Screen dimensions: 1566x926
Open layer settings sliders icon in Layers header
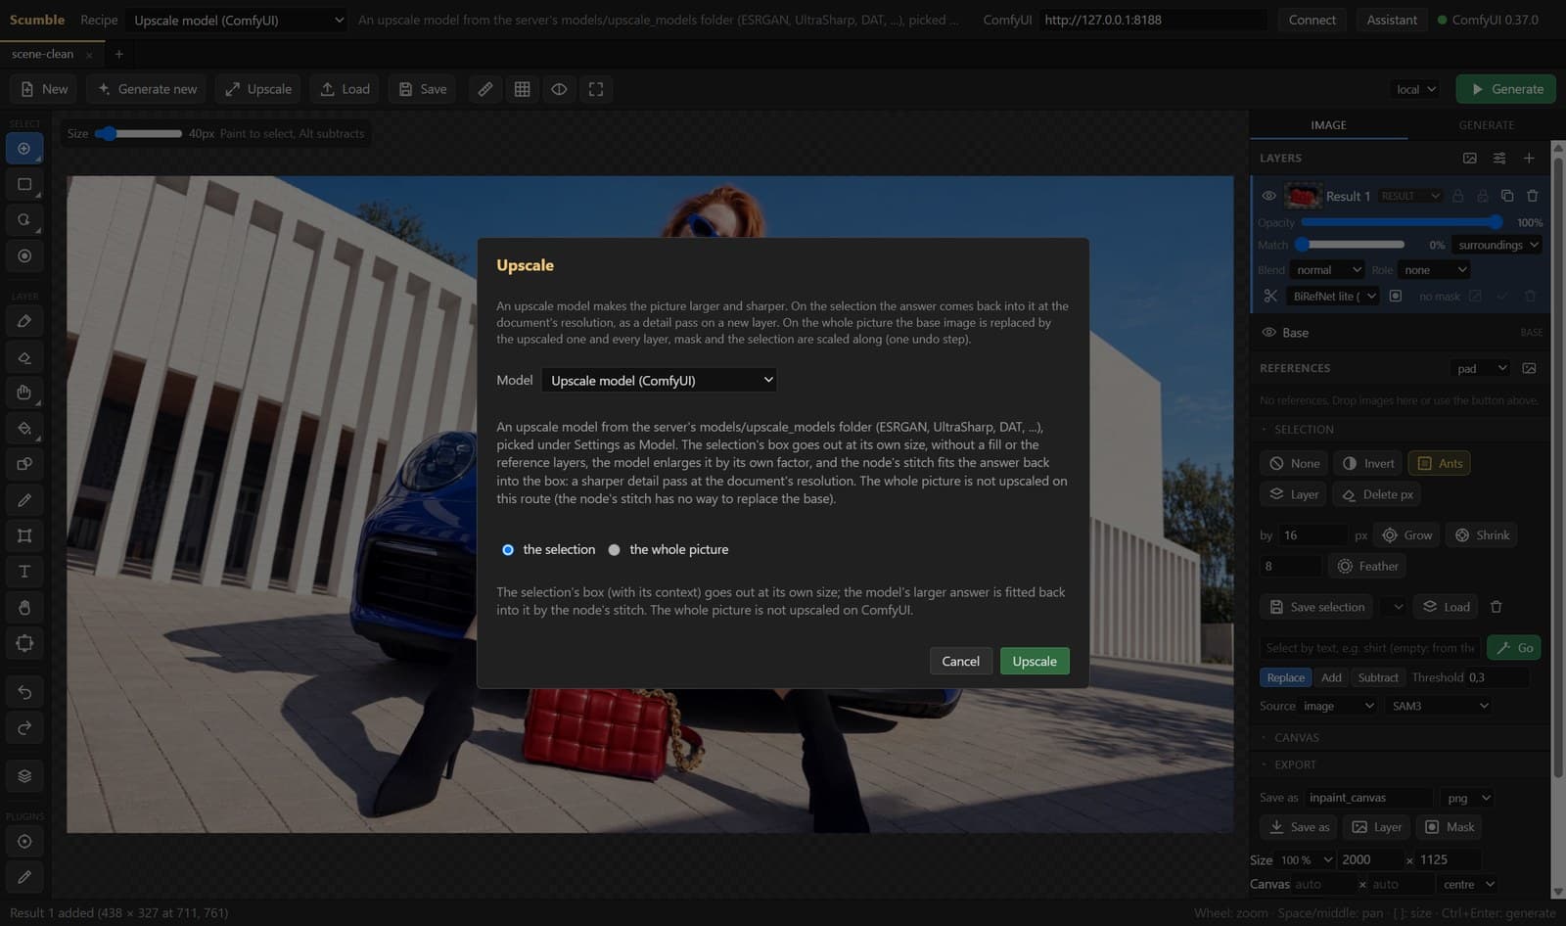click(x=1499, y=158)
